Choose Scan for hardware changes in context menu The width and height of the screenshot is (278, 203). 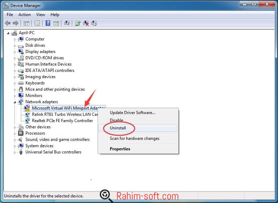tap(138, 138)
